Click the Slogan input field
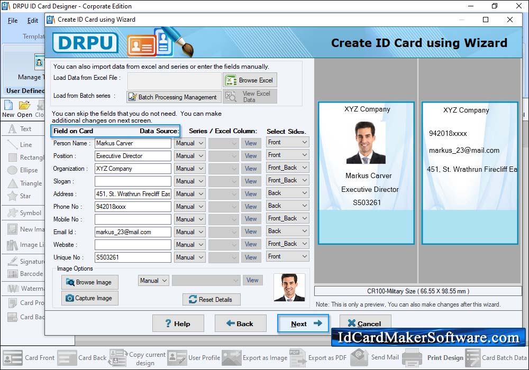 [133, 181]
